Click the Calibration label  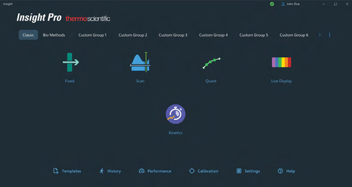coord(208,171)
